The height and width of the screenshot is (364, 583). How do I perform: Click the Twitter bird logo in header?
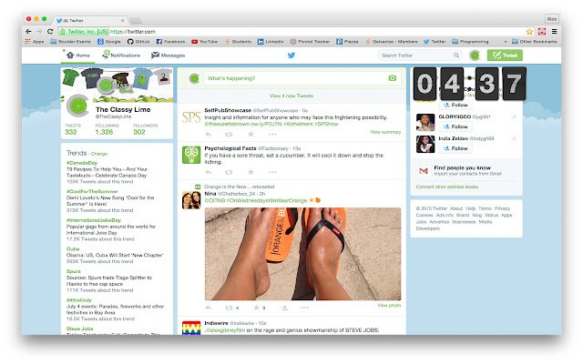(291, 56)
